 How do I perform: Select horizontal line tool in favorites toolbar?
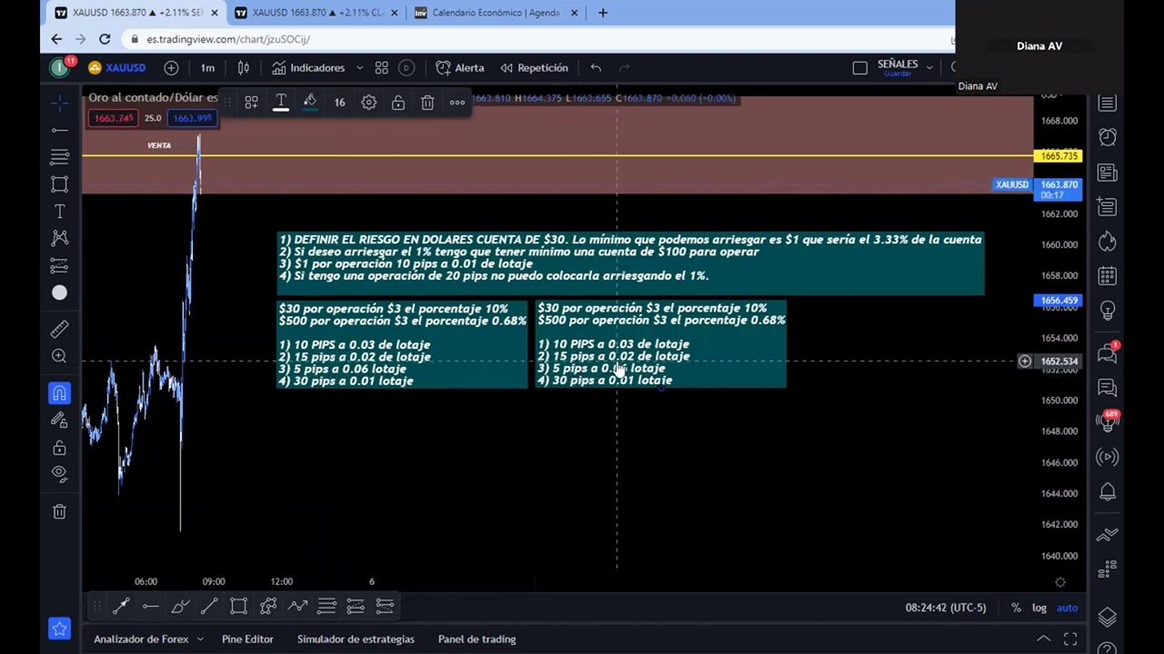coord(151,606)
